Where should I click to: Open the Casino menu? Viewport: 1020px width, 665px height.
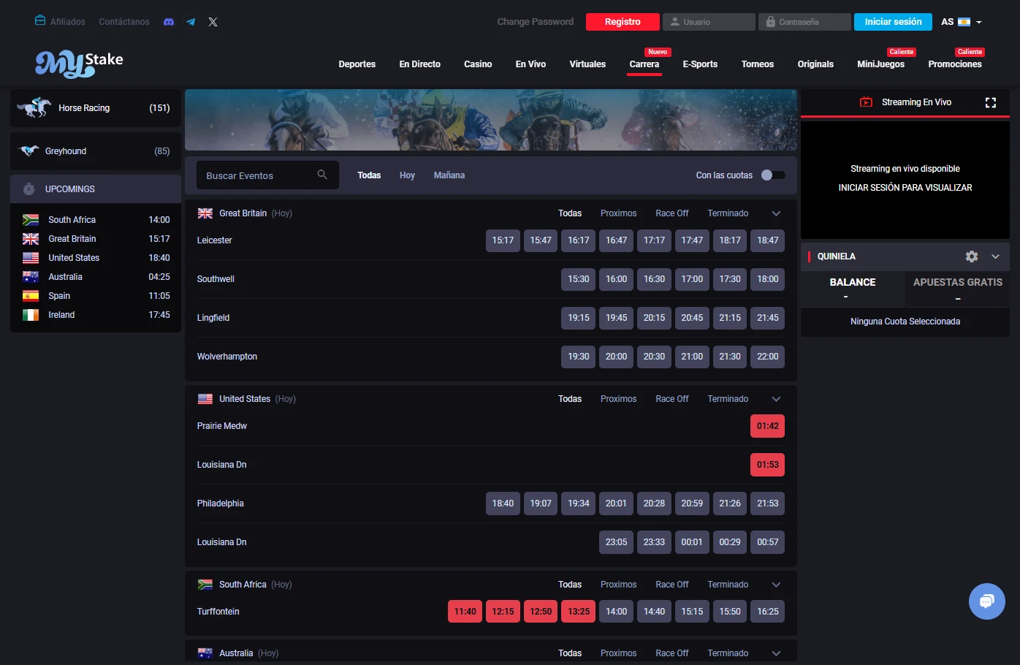pos(478,64)
